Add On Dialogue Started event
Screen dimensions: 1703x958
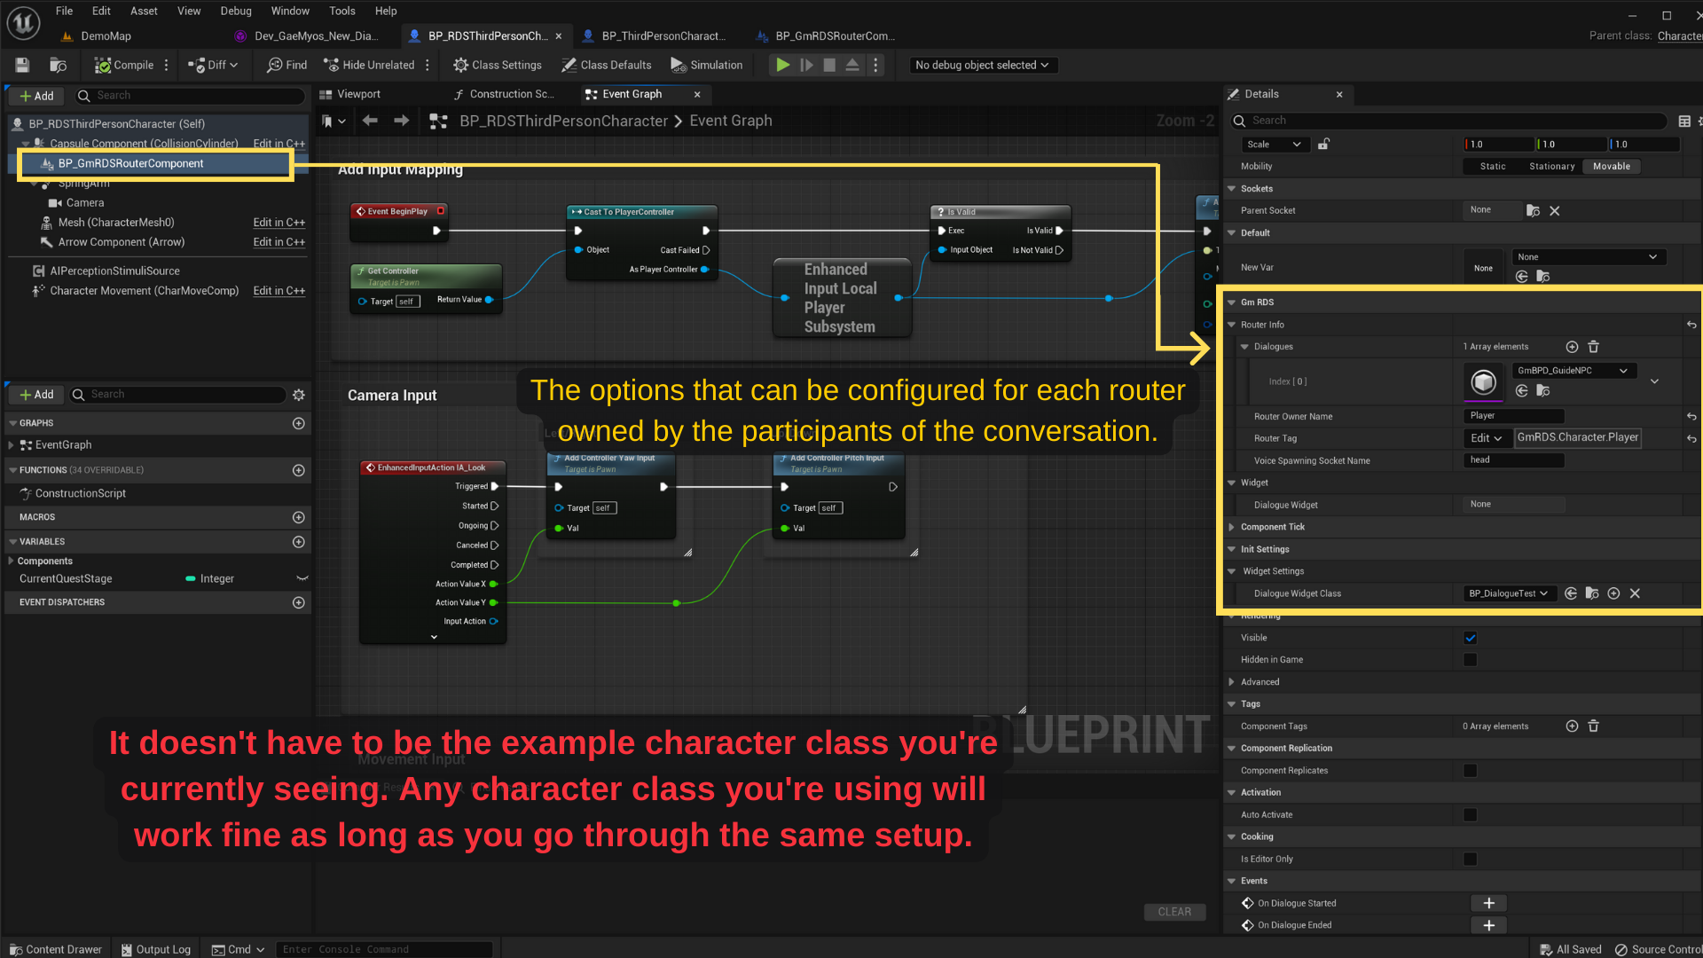(x=1489, y=903)
